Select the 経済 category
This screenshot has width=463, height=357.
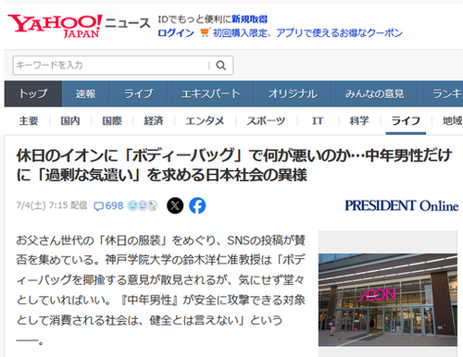click(154, 121)
